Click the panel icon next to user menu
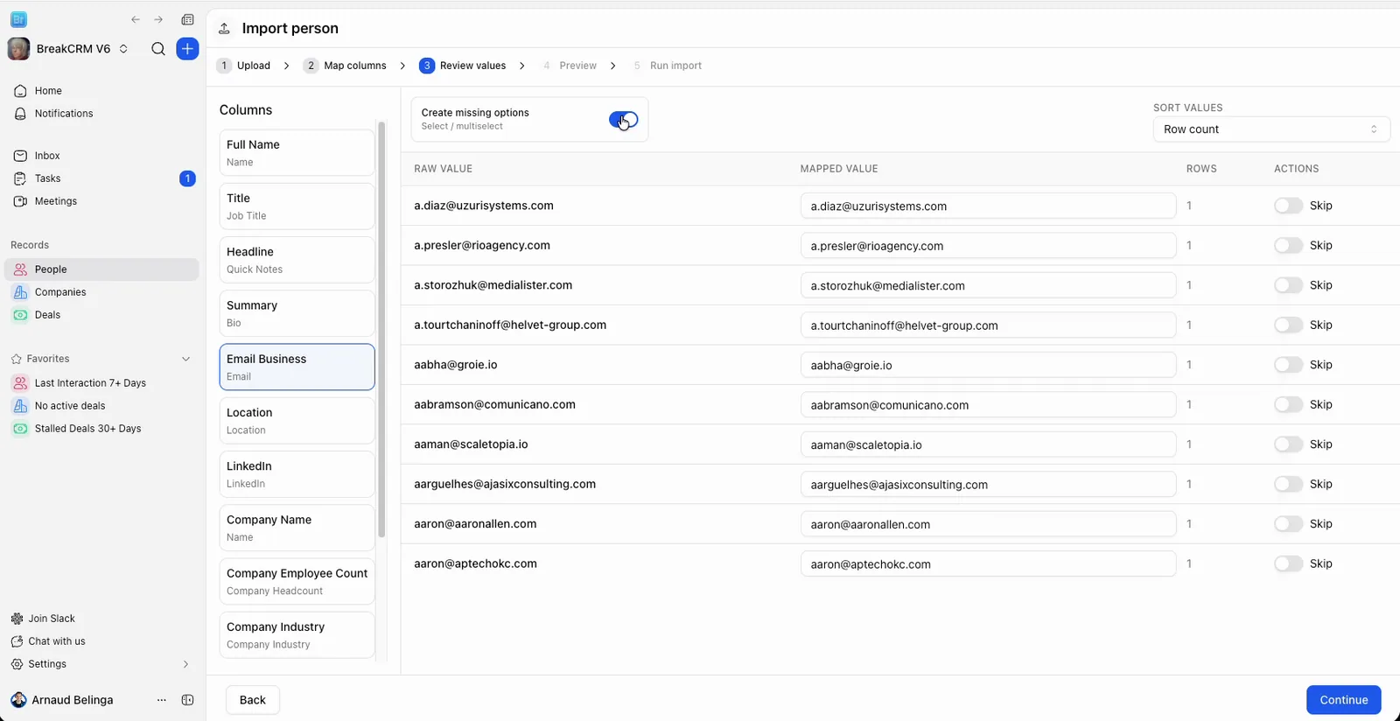 tap(187, 700)
